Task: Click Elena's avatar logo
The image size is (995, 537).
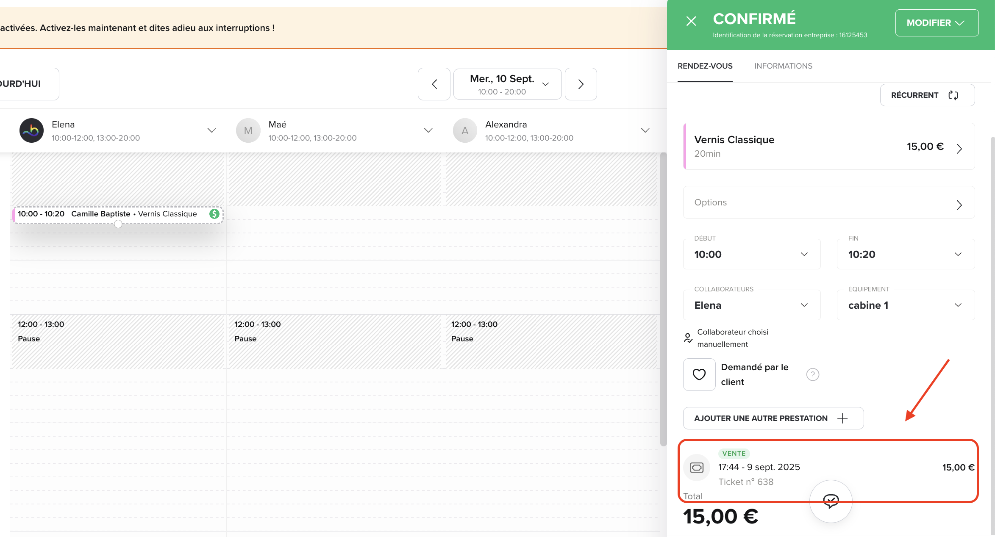Action: point(32,130)
